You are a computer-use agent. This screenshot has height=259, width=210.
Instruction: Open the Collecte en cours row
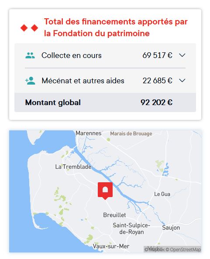pyautogui.click(x=105, y=55)
